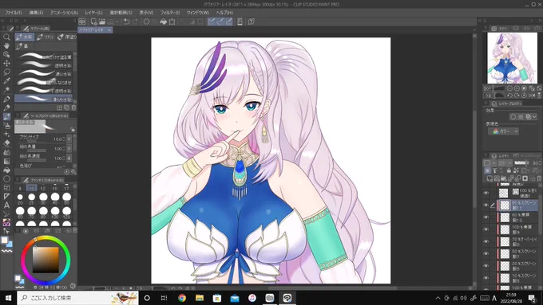Click the Fill bucket icon in command bar

(164, 22)
